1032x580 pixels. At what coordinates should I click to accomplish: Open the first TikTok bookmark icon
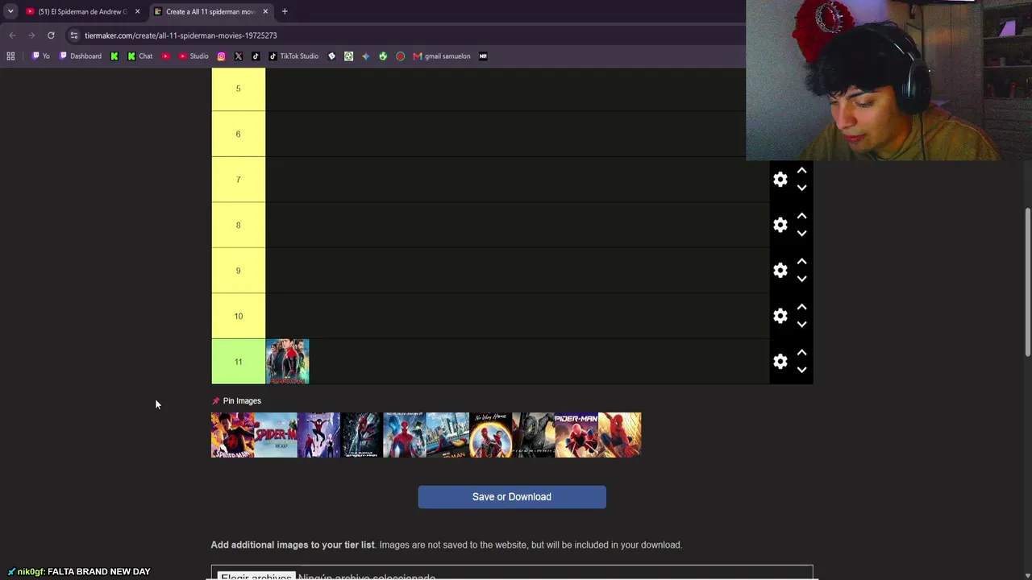tap(256, 56)
